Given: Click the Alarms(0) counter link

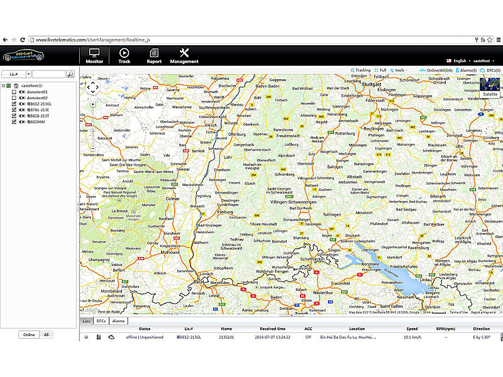Looking at the screenshot, I should tap(466, 70).
